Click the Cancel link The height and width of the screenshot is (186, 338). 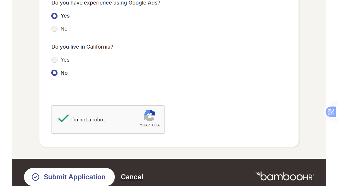pos(132,177)
